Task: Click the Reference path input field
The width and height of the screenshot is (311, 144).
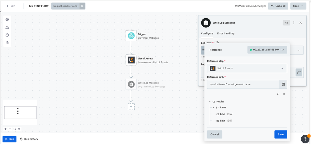Action: pos(243,84)
